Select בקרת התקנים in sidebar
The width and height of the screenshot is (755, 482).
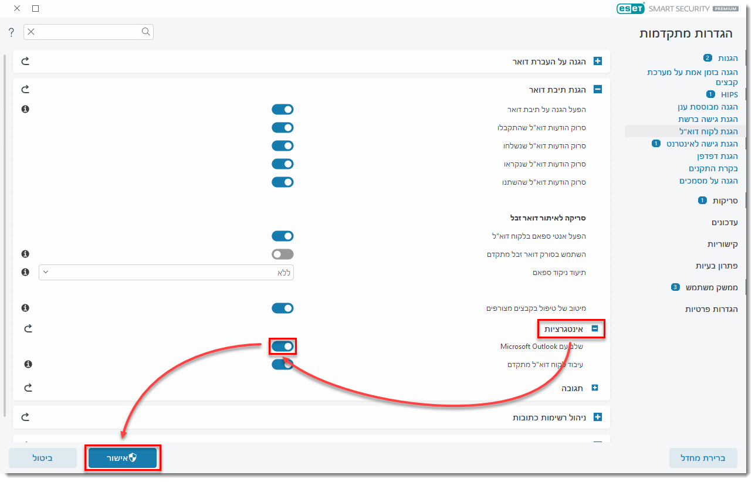pos(713,168)
